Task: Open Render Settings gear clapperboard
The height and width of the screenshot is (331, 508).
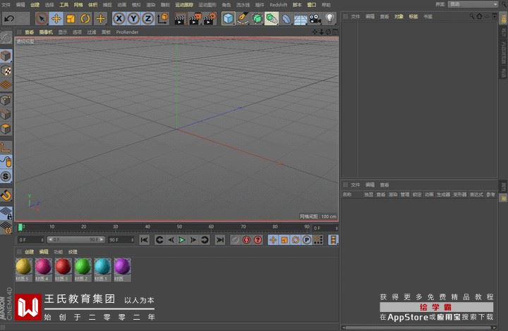Action: 210,19
